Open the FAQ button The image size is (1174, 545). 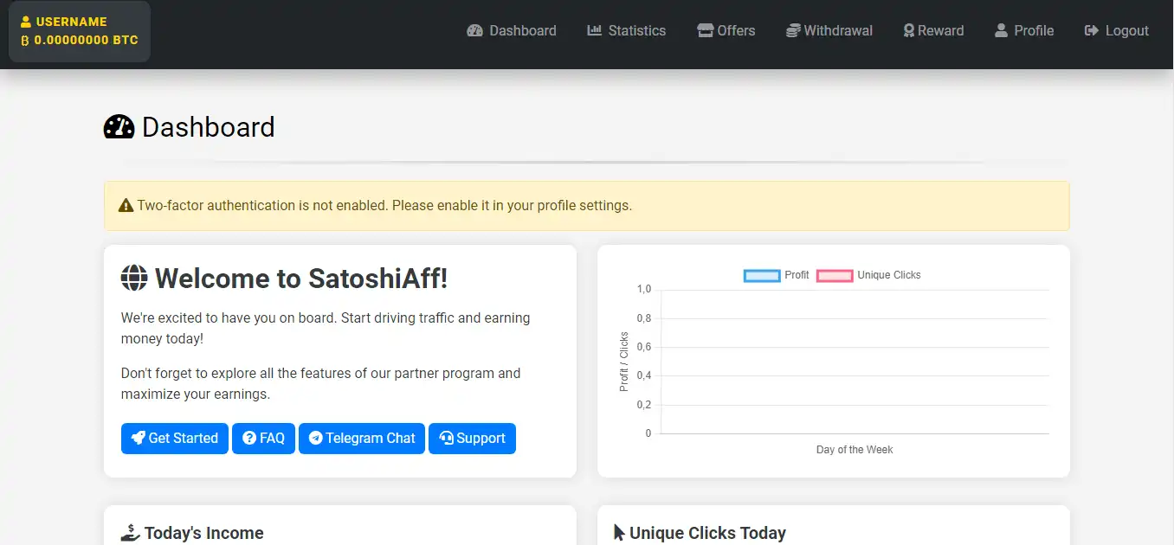click(x=263, y=439)
